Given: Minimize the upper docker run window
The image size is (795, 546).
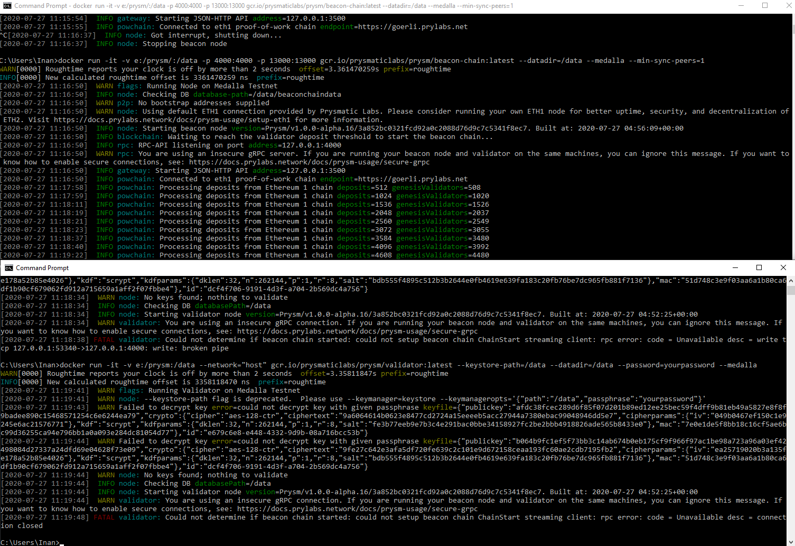Looking at the screenshot, I should pos(741,5).
